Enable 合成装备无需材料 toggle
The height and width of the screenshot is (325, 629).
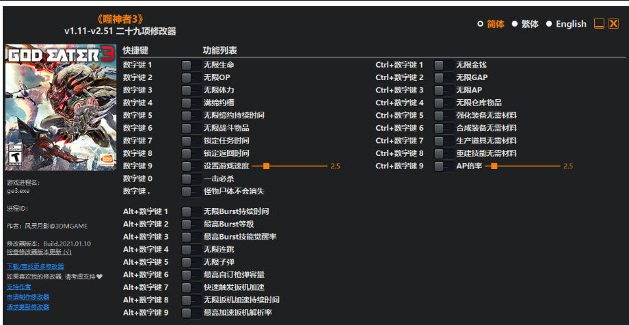(443, 128)
